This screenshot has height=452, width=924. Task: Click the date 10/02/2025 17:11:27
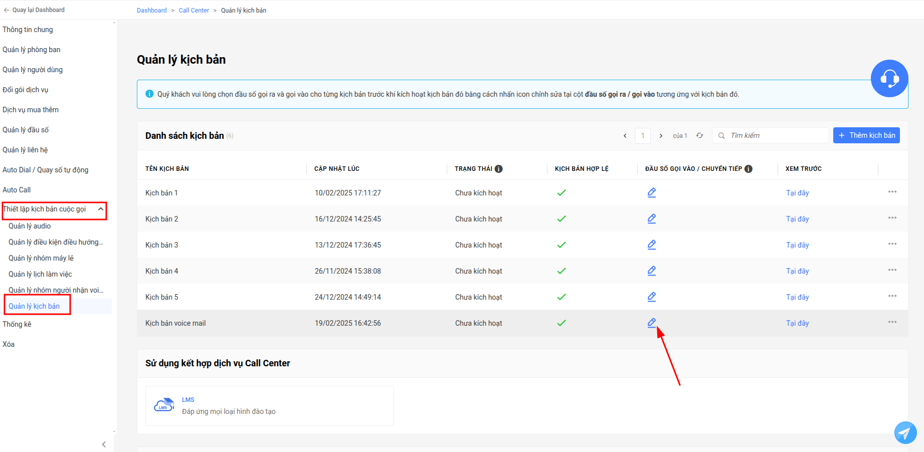point(348,193)
